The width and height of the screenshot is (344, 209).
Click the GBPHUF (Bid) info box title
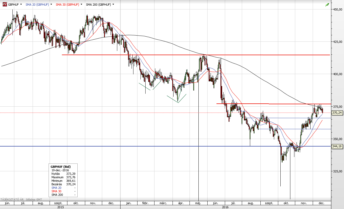pos(61,167)
